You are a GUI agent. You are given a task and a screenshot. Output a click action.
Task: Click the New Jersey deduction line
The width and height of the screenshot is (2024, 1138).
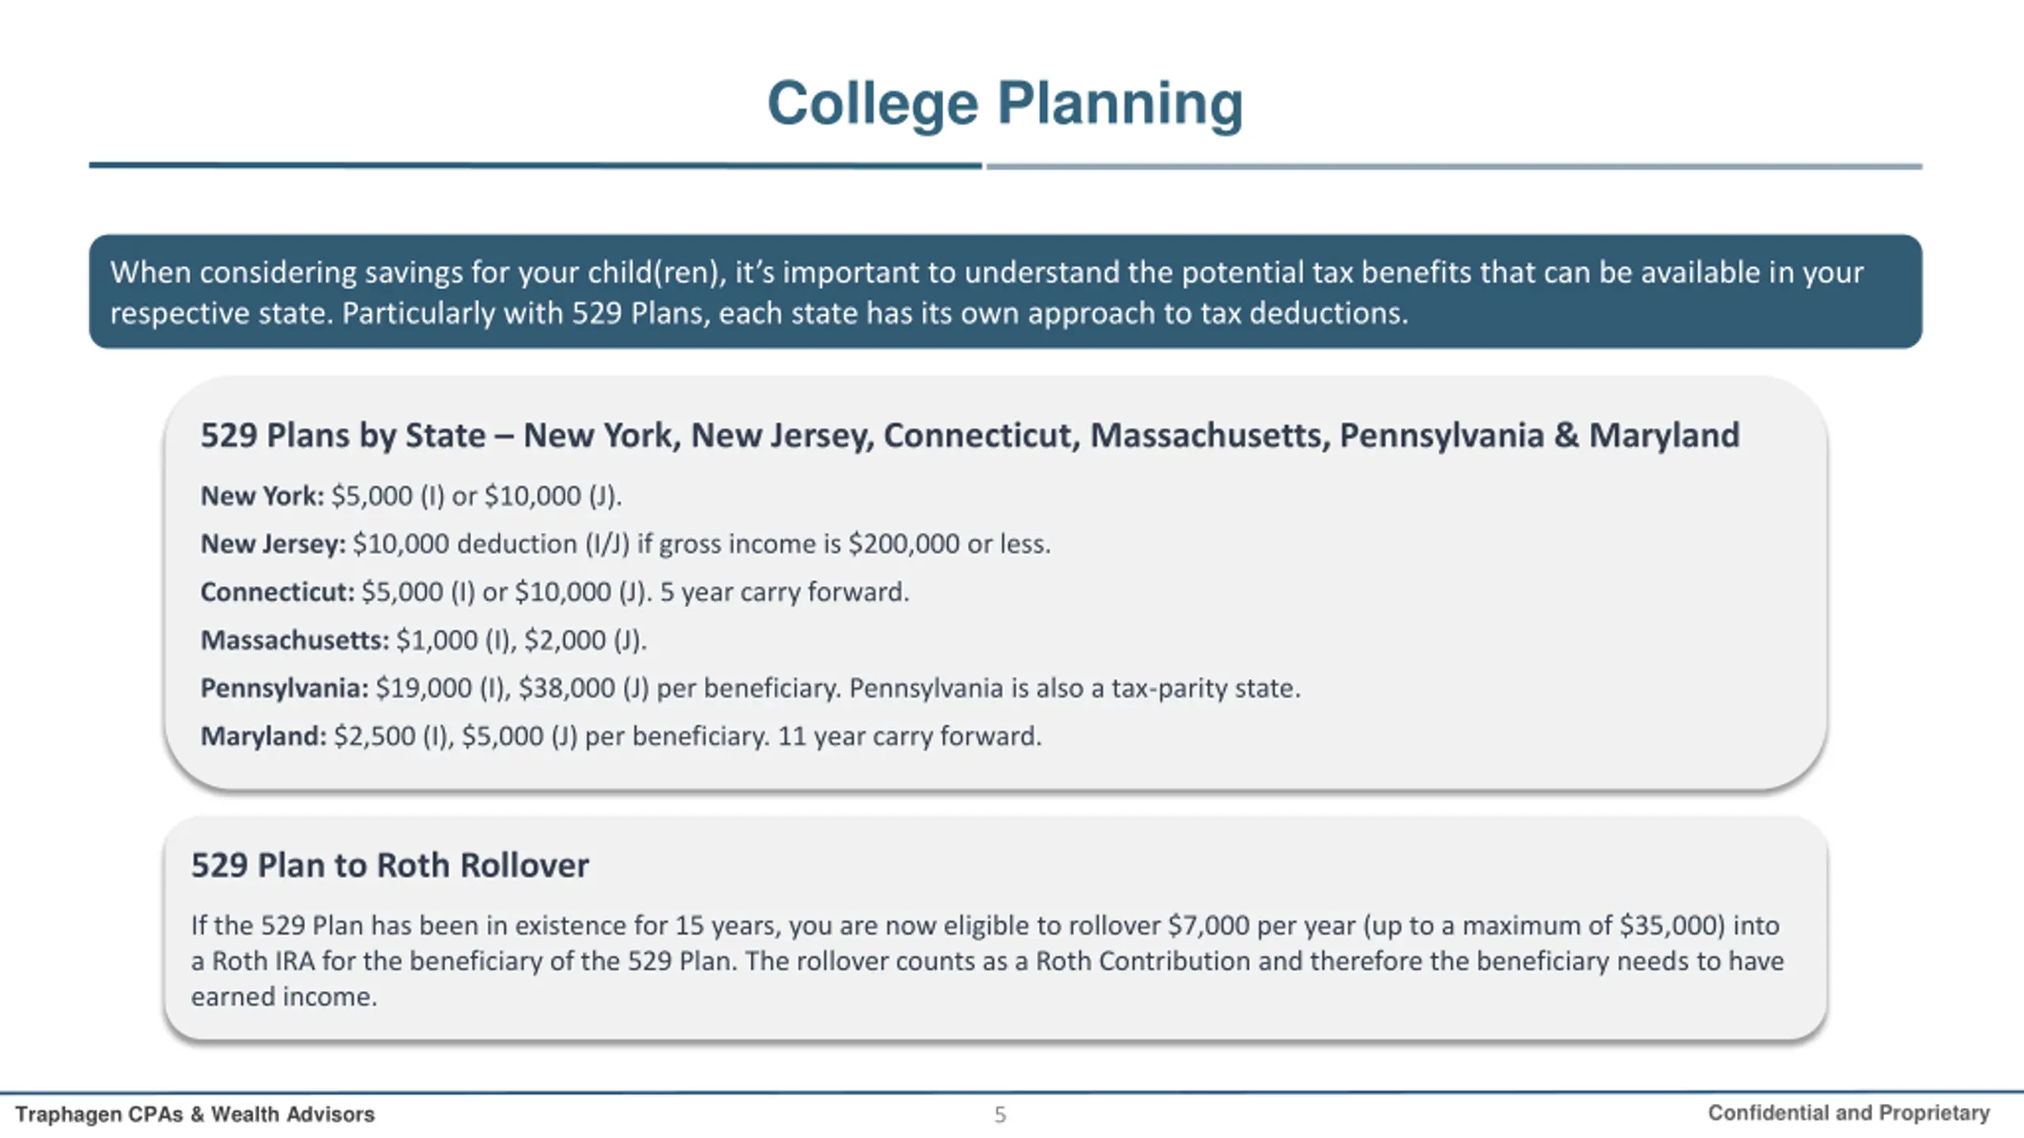click(625, 545)
